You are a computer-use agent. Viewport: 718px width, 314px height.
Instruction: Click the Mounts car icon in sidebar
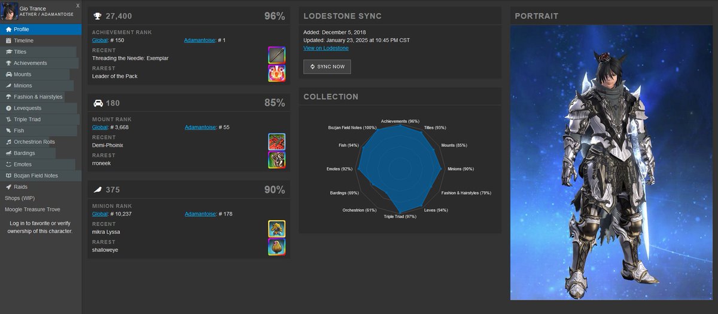(x=8, y=74)
